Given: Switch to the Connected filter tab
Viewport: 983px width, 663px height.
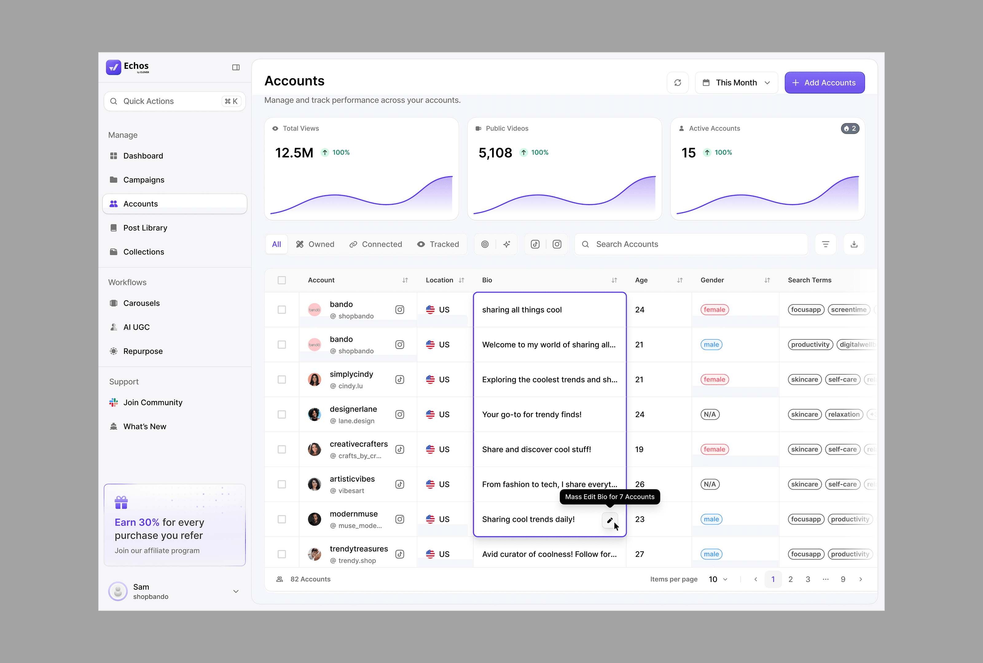Looking at the screenshot, I should click(x=376, y=244).
